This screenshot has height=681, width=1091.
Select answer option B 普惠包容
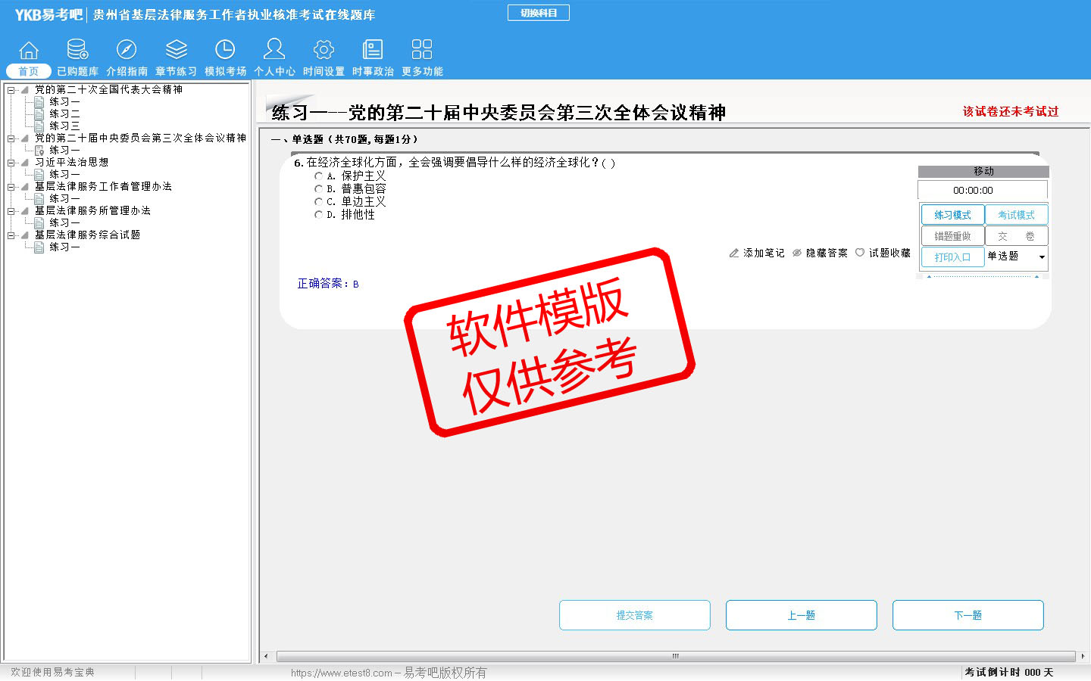tap(318, 189)
